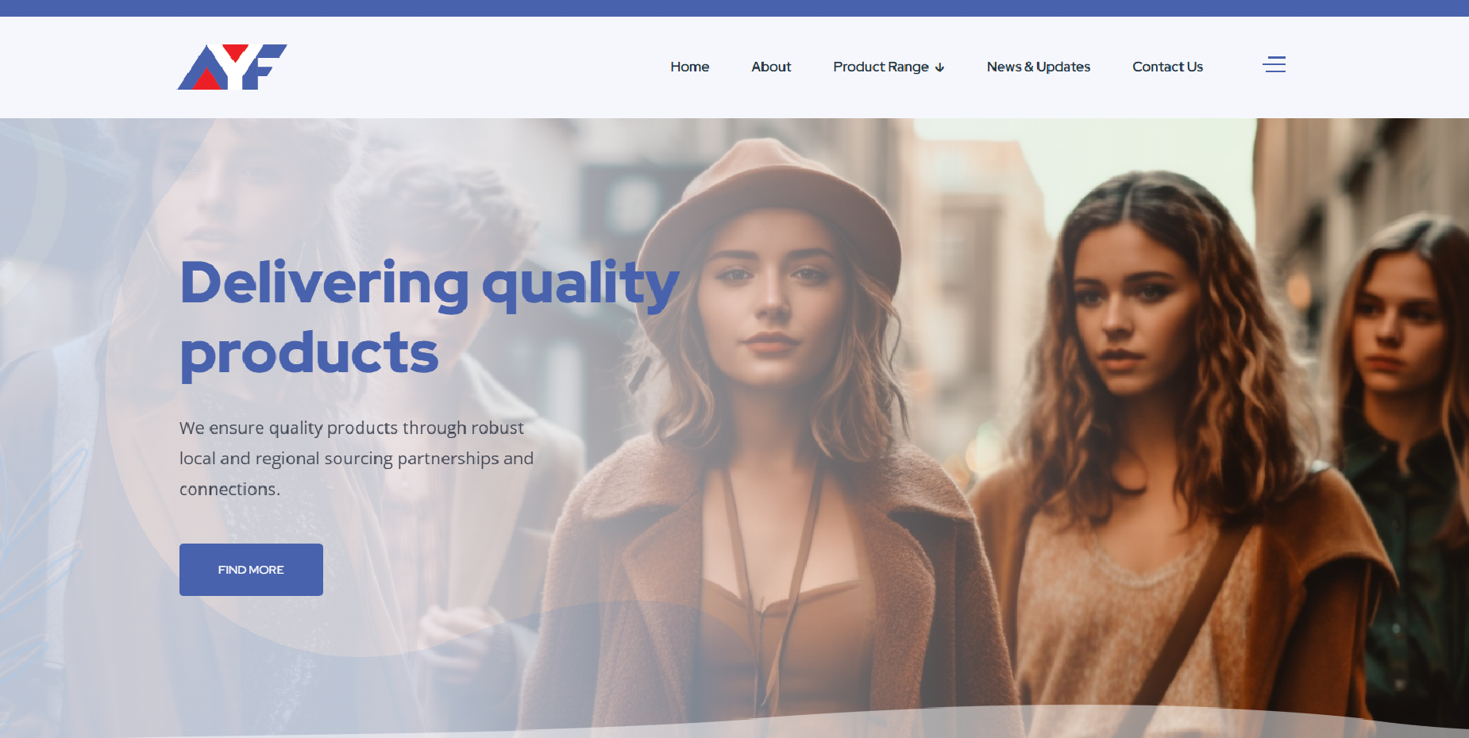The height and width of the screenshot is (738, 1469).
Task: Click the FIND MORE button
Action: coord(251,570)
